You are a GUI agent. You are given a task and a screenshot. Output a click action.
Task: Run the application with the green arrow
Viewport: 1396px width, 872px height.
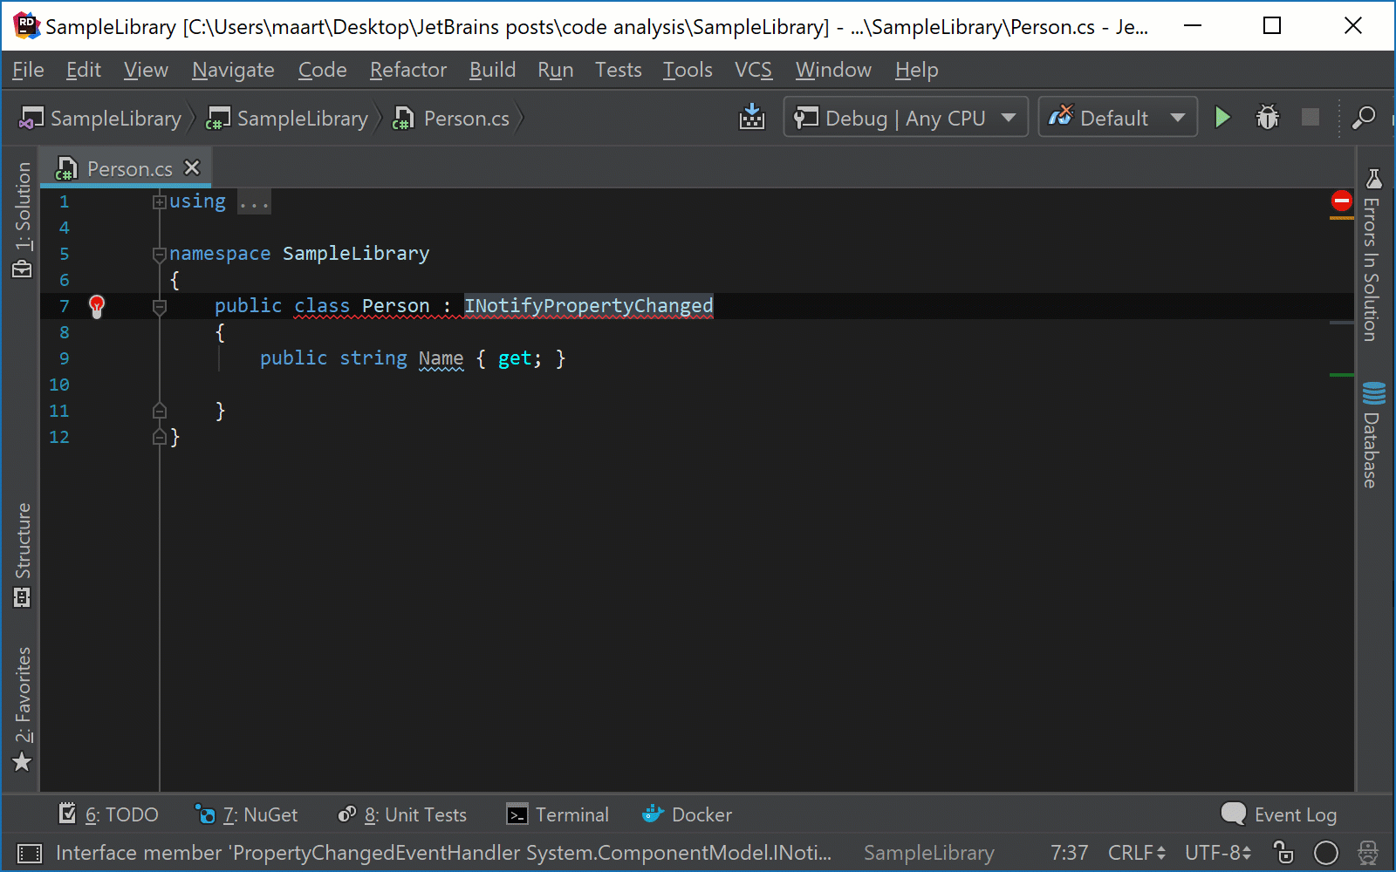click(x=1222, y=117)
